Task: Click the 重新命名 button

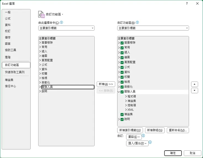Action: (178, 130)
